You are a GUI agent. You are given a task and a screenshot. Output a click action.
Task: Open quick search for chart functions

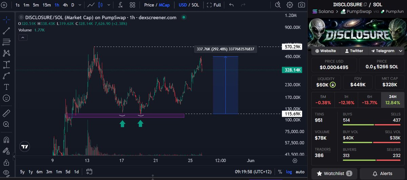pyautogui.click(x=278, y=5)
